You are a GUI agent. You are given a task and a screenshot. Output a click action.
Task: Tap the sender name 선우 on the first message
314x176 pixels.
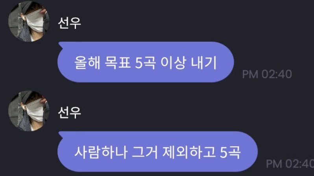[x=69, y=23]
